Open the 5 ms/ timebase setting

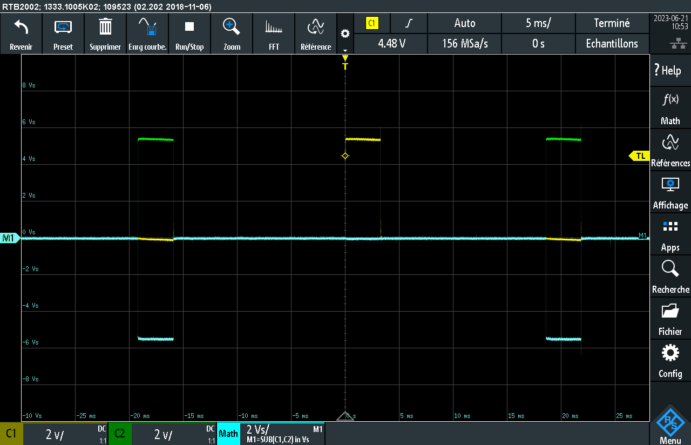[538, 23]
